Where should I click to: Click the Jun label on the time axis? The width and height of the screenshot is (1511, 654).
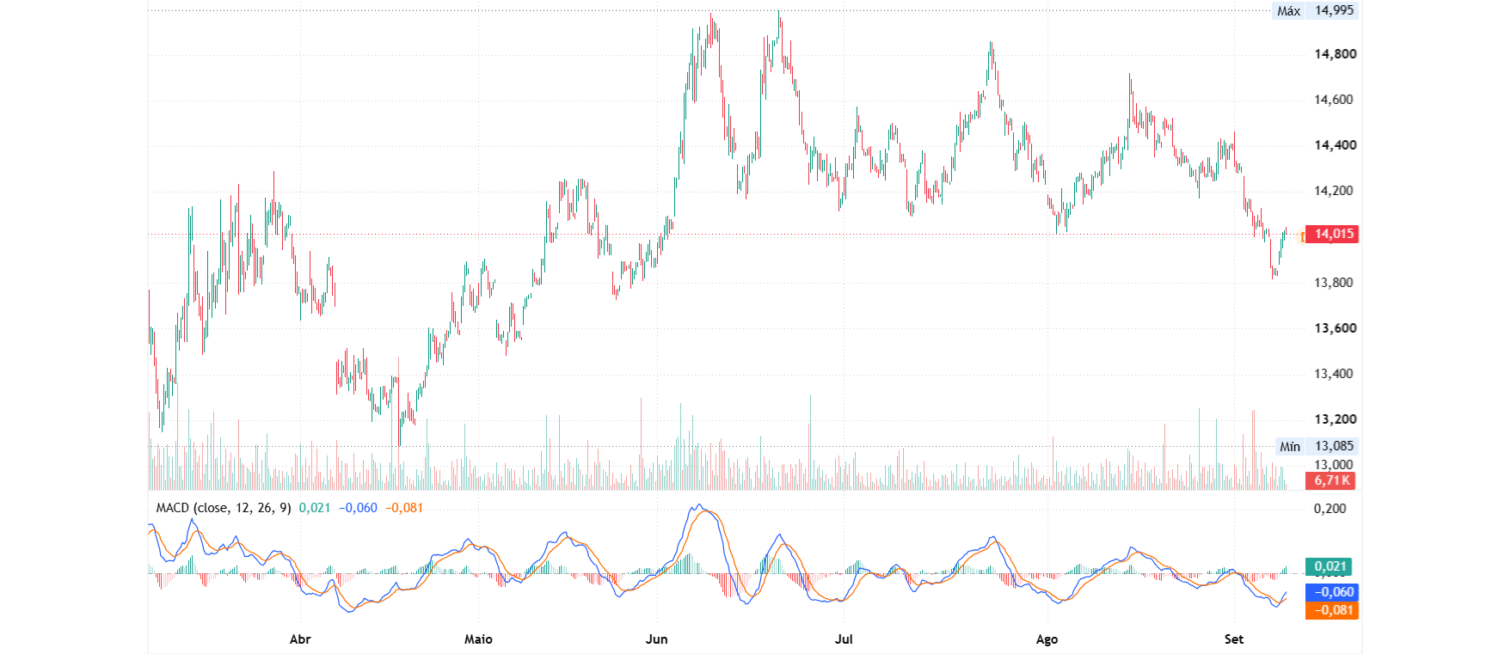tap(656, 639)
